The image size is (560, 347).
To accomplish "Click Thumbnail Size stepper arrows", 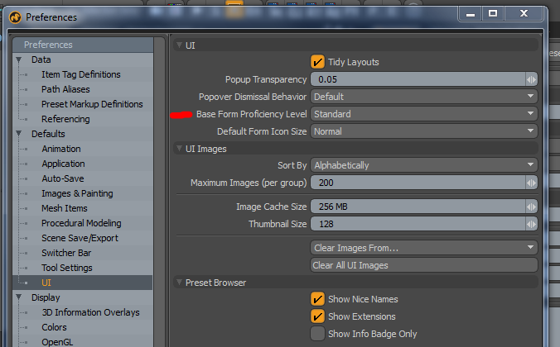I will [x=532, y=224].
